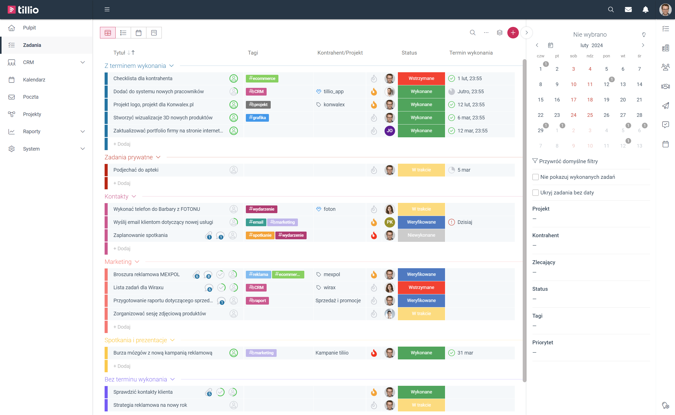Image resolution: width=675 pixels, height=415 pixels.
Task: Open Projekty in the sidebar
Action: (x=46, y=114)
